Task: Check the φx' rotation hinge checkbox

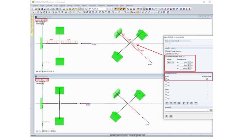Action: point(166,92)
